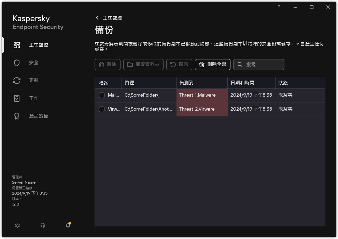Click the 刪除全部 delete all button
Viewport: 338px width, 239px height.
(x=212, y=65)
